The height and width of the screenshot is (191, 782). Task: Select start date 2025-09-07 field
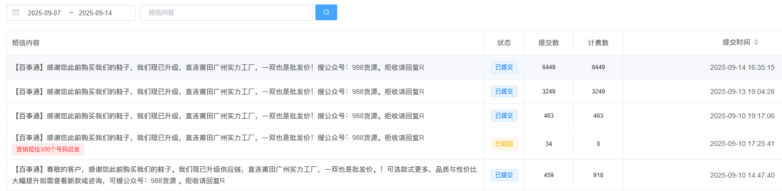click(x=44, y=13)
